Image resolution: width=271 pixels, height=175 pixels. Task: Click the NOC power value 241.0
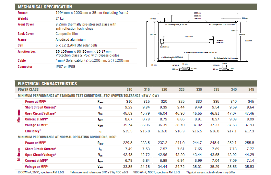click(180, 143)
